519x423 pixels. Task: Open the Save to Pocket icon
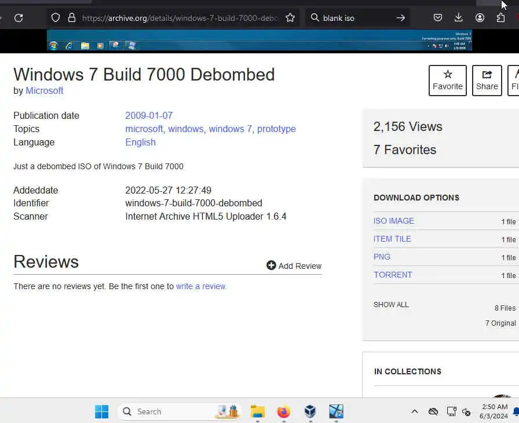[437, 17]
